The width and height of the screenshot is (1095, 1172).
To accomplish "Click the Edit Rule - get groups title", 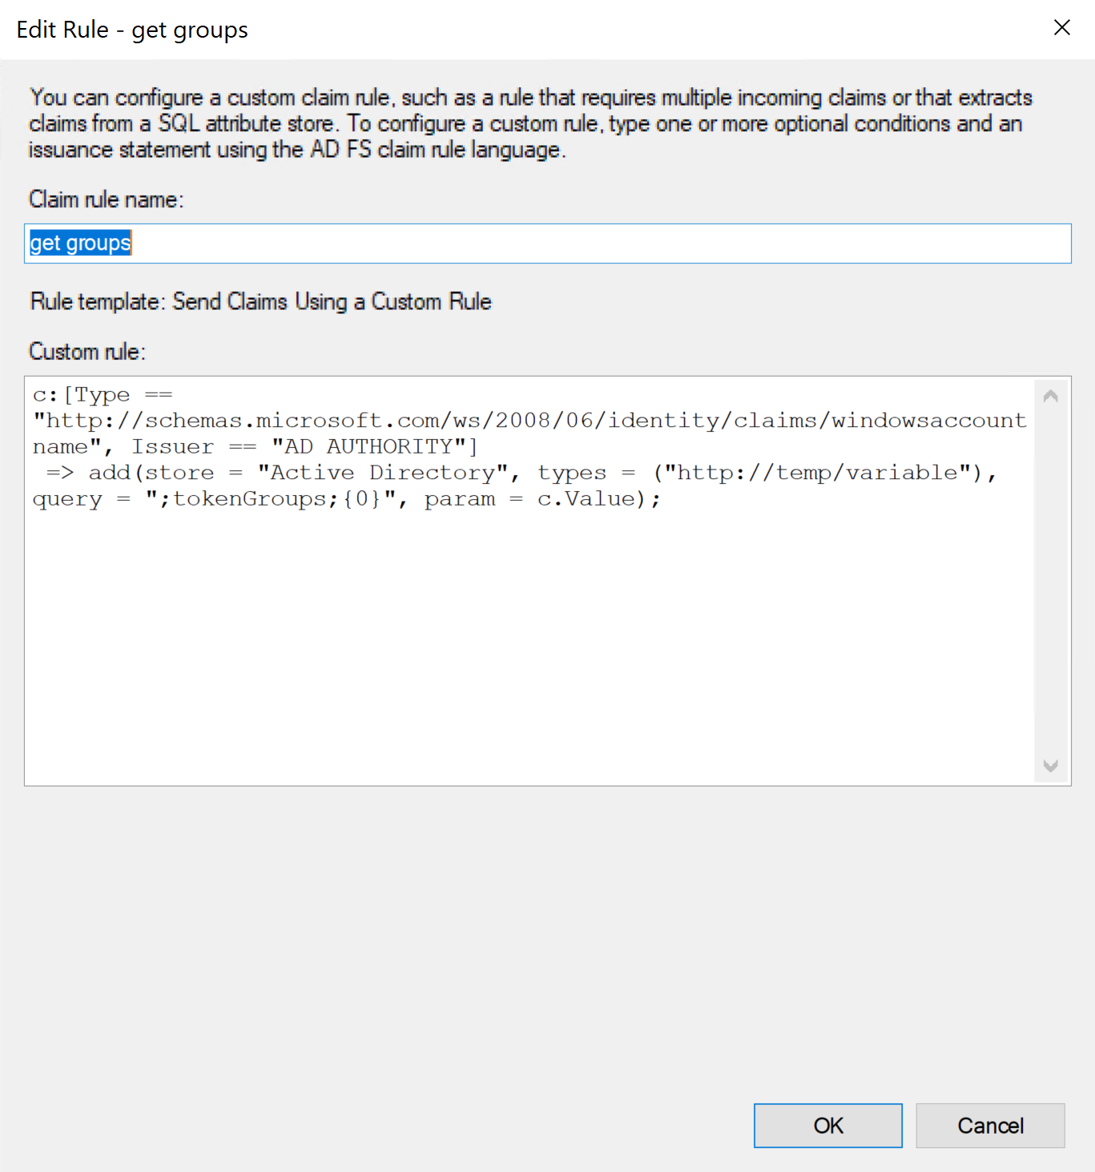I will tap(131, 29).
